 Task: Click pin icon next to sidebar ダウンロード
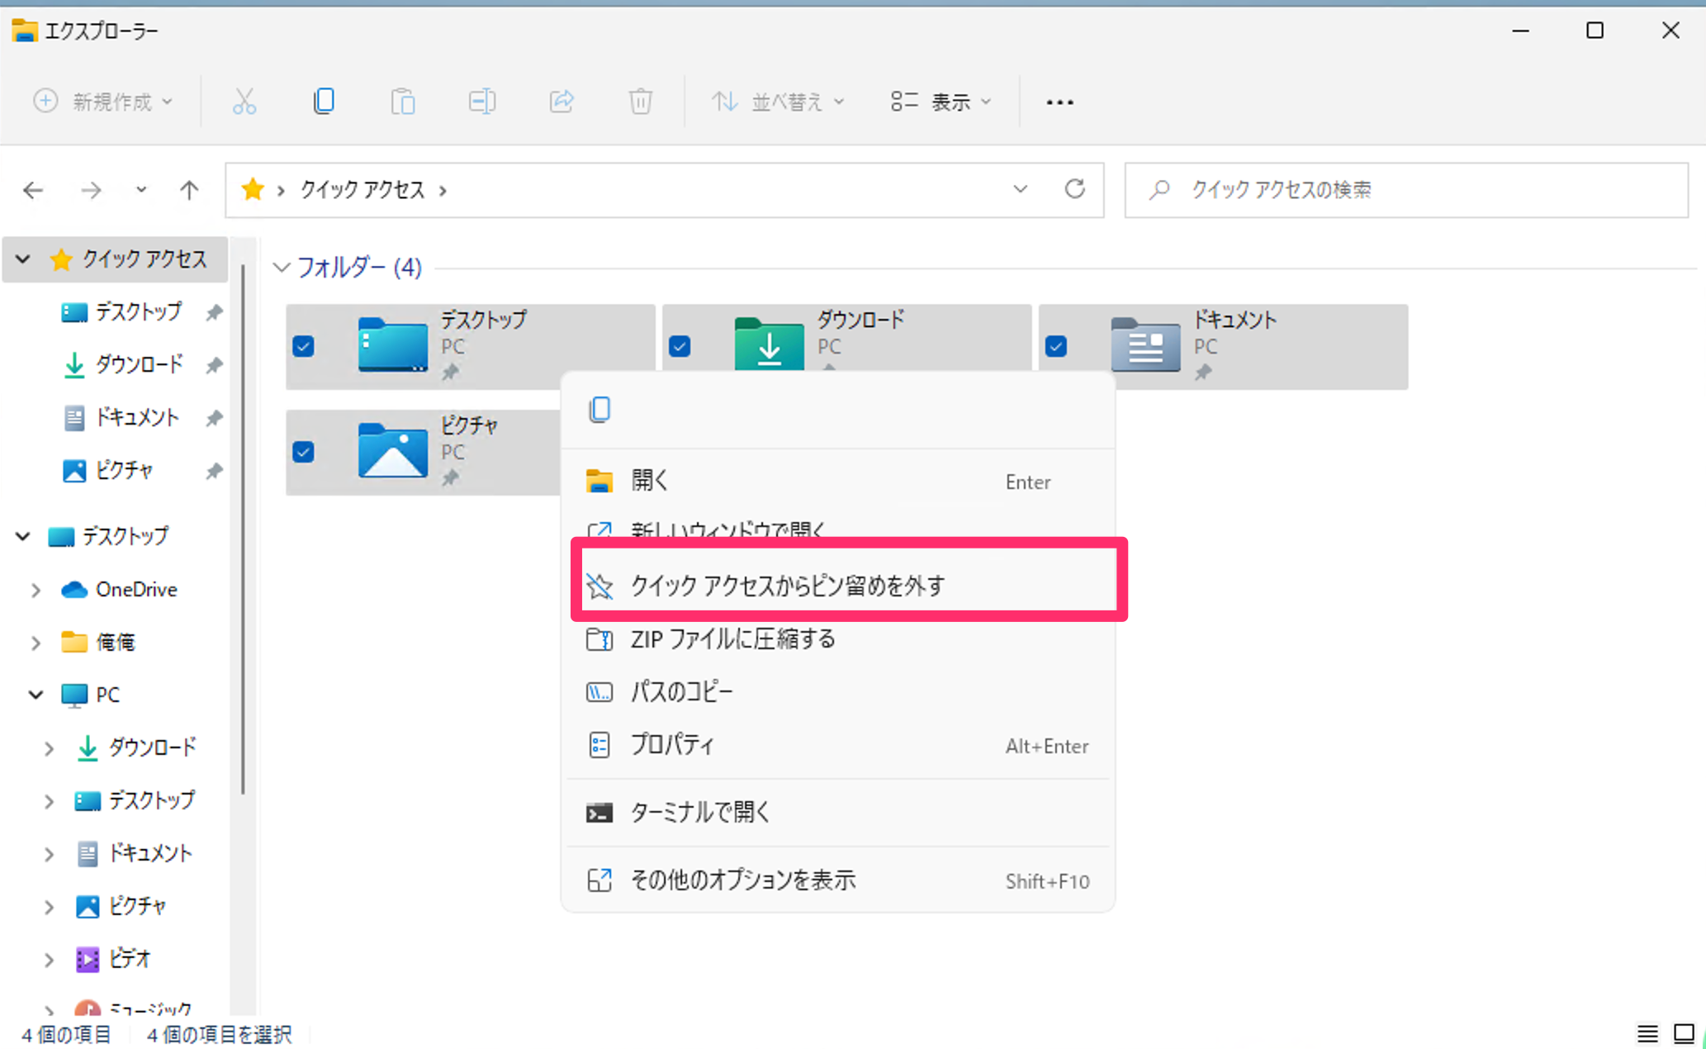tap(214, 365)
